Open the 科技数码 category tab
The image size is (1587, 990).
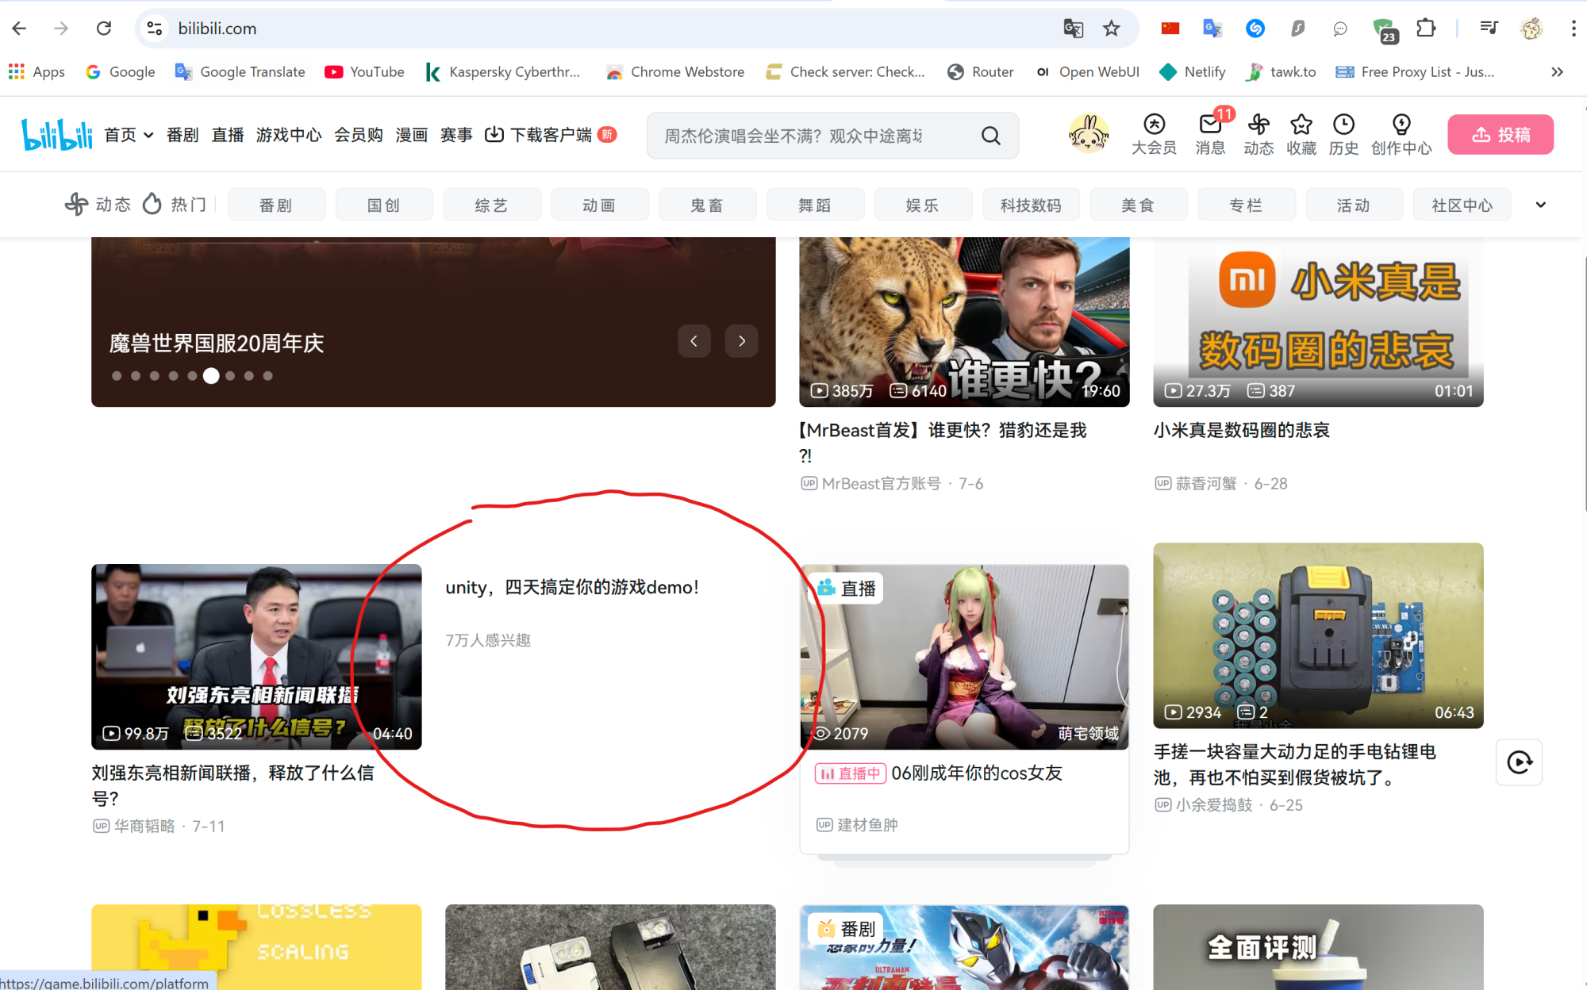pyautogui.click(x=1031, y=205)
